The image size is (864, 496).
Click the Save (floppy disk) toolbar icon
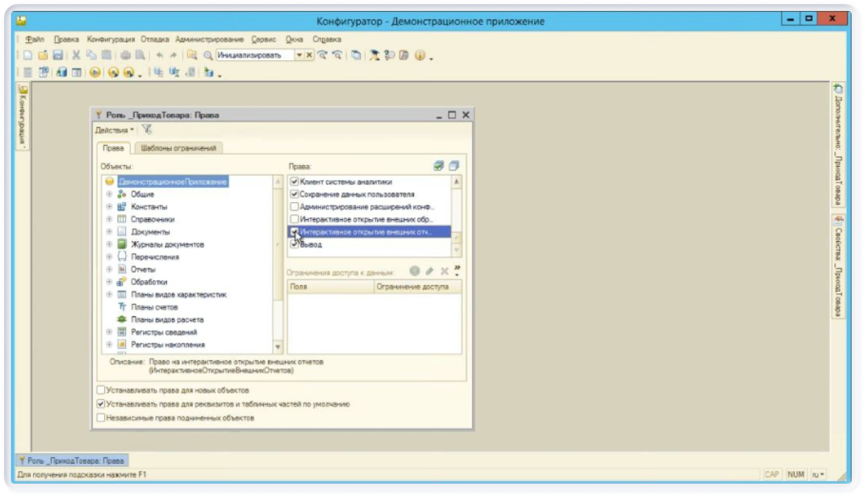[58, 55]
